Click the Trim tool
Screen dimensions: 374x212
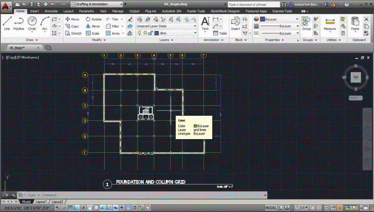tap(112, 19)
